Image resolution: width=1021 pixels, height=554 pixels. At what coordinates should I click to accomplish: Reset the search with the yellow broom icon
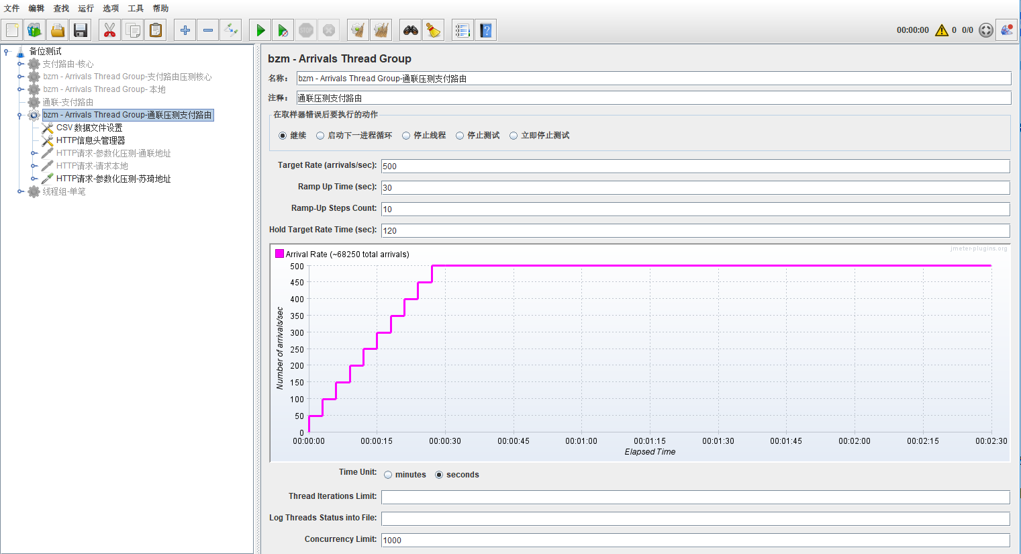[434, 30]
